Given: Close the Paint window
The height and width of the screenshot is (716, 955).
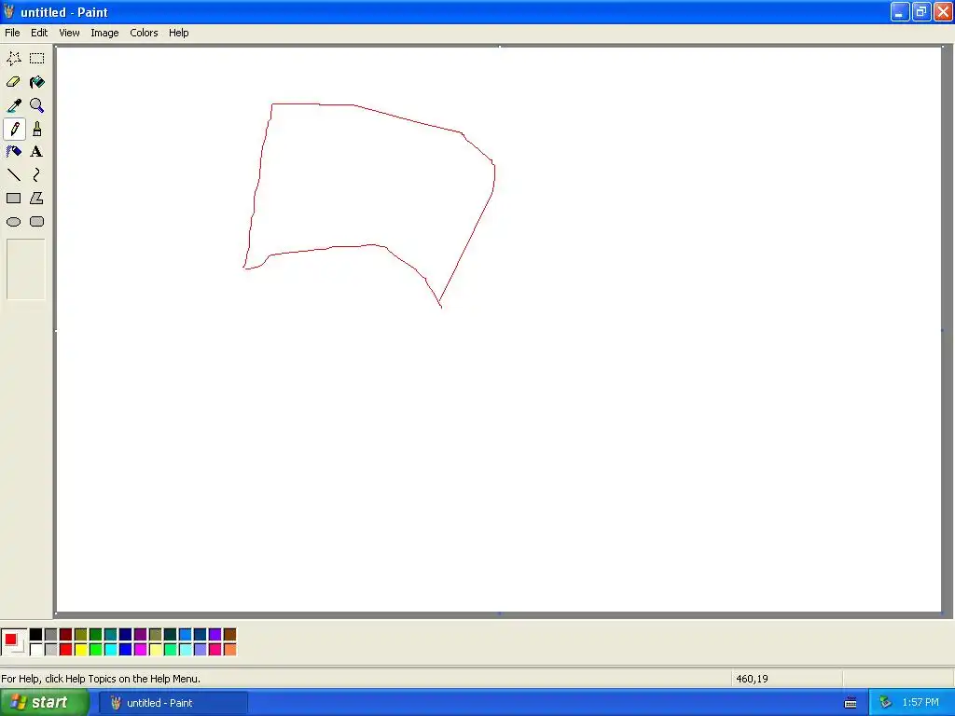Looking at the screenshot, I should pyautogui.click(x=943, y=11).
